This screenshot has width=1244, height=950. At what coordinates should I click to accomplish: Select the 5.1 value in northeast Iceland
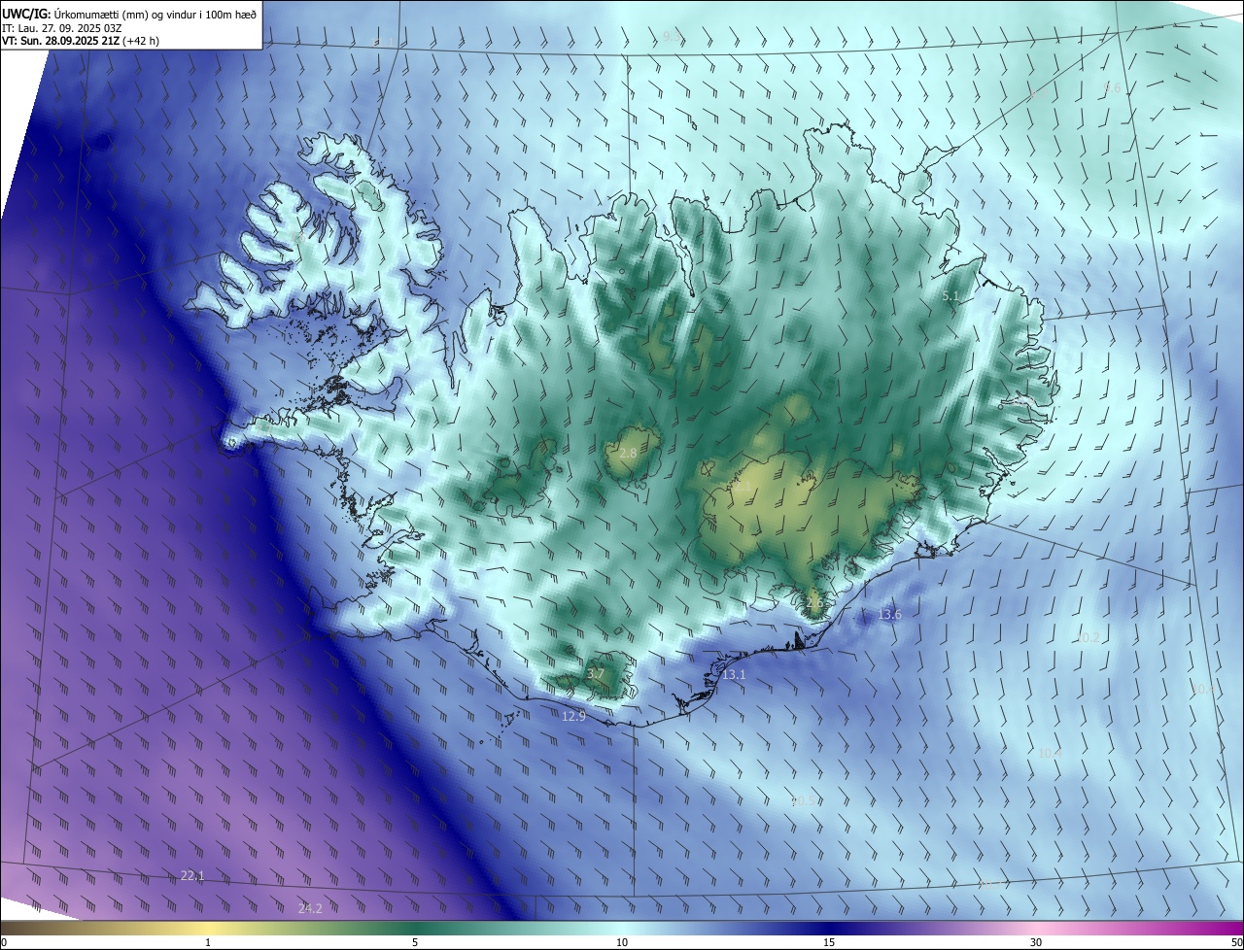tap(950, 296)
